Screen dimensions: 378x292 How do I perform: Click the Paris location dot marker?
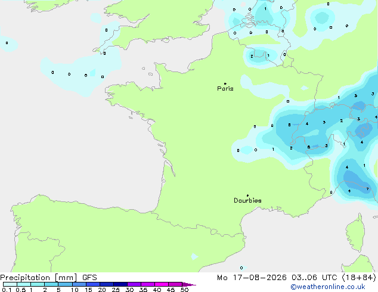pyautogui.click(x=225, y=83)
